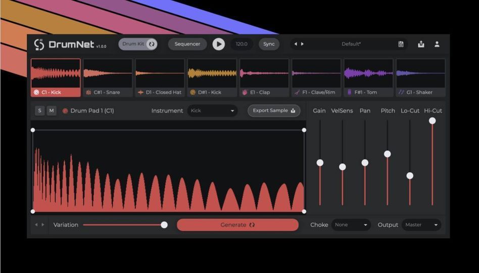Click the refresh icon on the Generate button
The width and height of the screenshot is (479, 273).
(x=252, y=224)
